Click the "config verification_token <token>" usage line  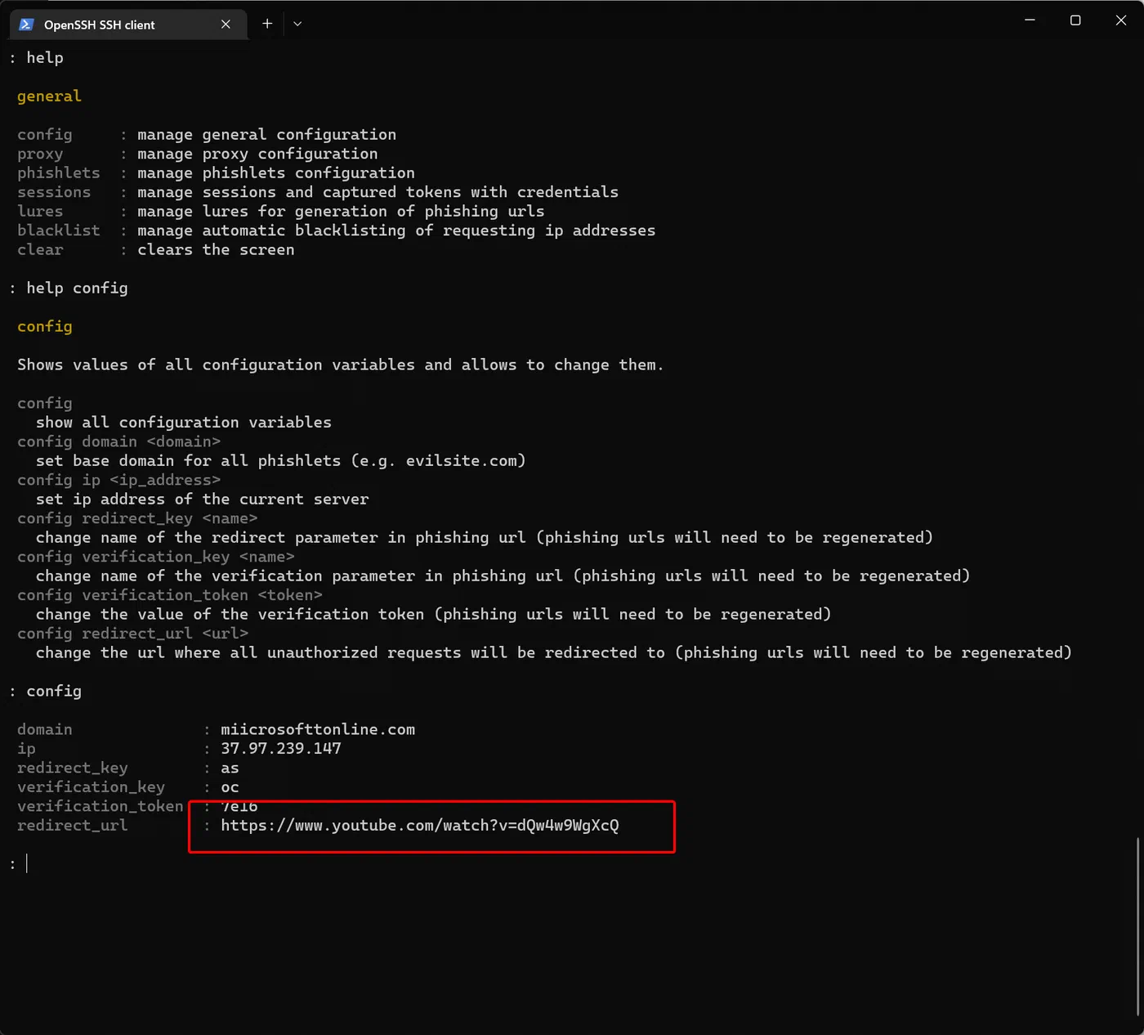[x=170, y=595]
